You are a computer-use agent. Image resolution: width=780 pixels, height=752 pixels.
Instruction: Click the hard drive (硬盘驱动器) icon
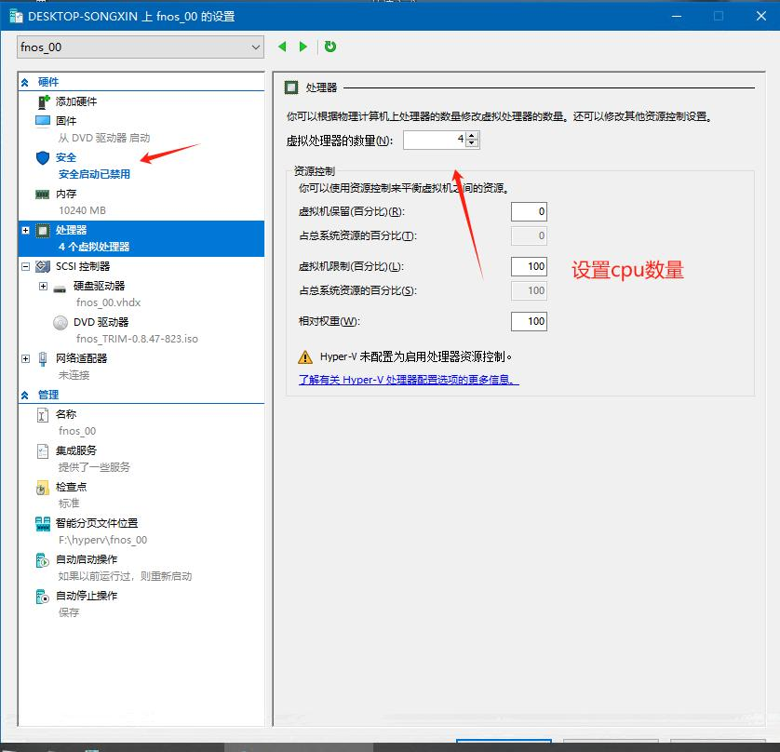click(x=60, y=289)
